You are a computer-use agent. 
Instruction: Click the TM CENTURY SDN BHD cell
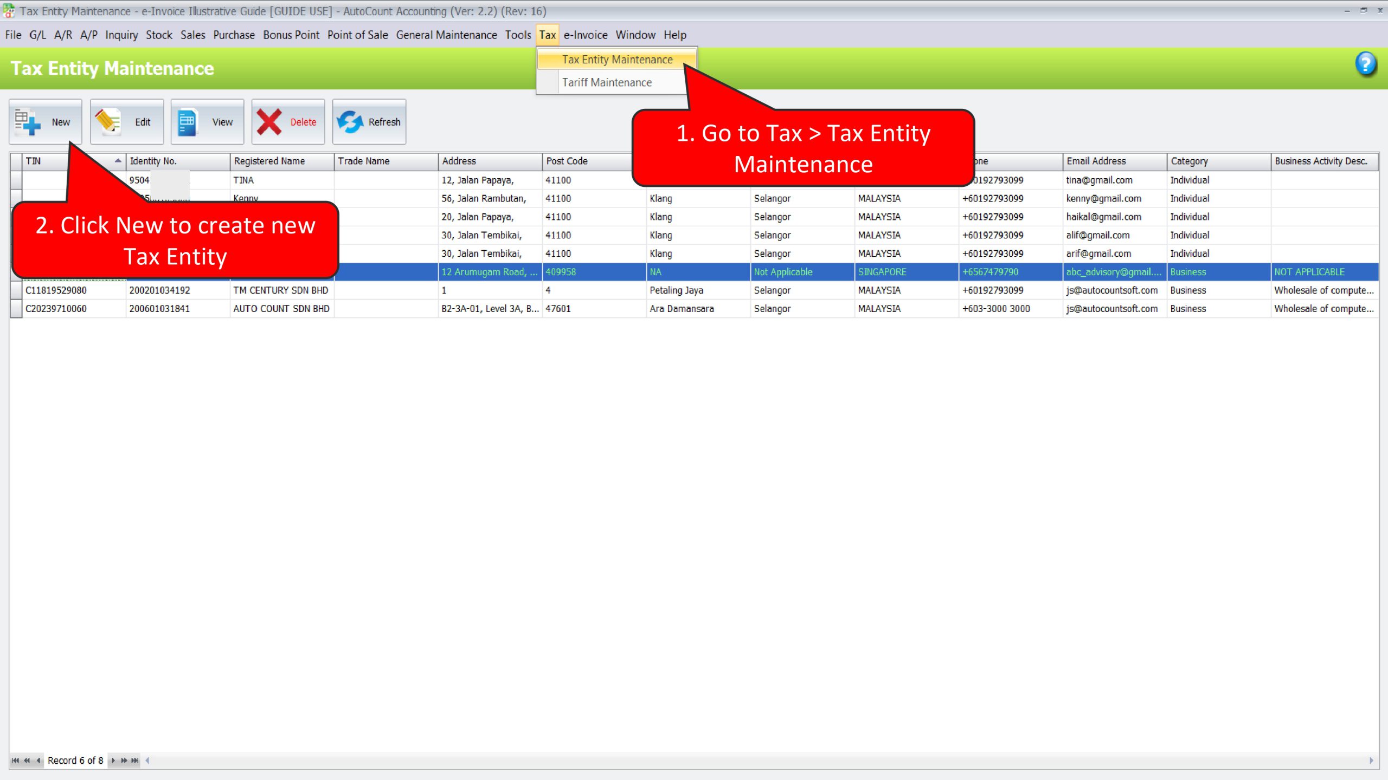(x=281, y=290)
